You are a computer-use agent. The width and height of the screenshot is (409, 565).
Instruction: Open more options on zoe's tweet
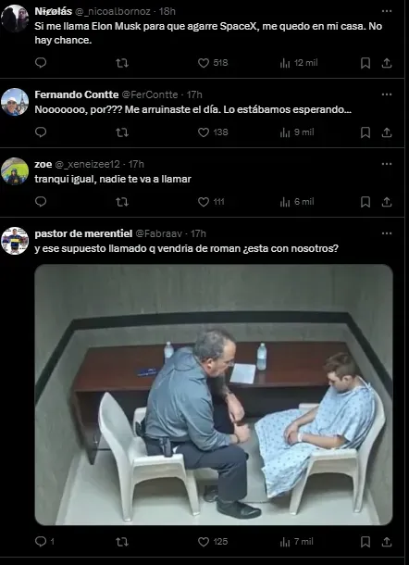click(x=387, y=164)
